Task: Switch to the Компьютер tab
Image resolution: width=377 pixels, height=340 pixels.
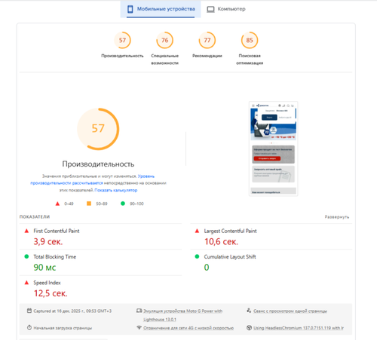Action: click(226, 9)
